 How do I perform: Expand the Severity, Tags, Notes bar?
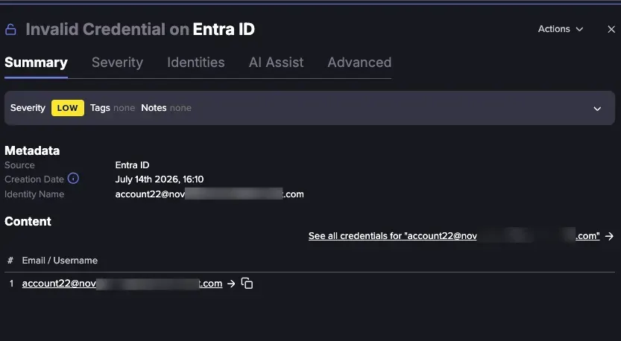[x=597, y=109]
